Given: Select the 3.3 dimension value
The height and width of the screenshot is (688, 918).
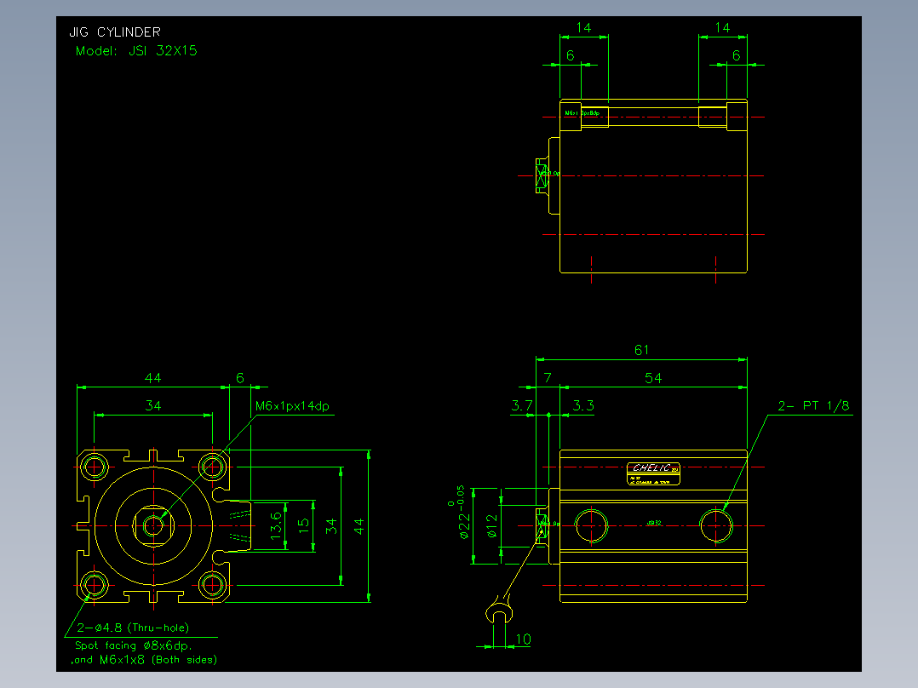Looking at the screenshot, I should 583,405.
